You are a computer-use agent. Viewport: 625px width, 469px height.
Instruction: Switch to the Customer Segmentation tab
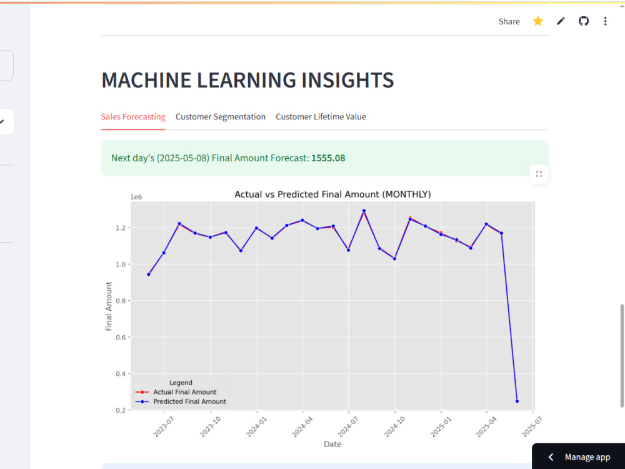click(221, 117)
